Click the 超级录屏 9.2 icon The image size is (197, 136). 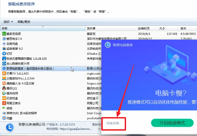(x=4, y=49)
